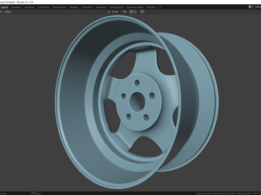Add a new workspace with plus icon
Image resolution: width=261 pixels, height=195 pixels.
[x=160, y=8]
